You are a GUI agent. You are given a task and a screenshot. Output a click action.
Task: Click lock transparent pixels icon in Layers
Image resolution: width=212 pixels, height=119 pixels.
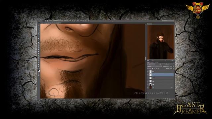tap(152, 69)
